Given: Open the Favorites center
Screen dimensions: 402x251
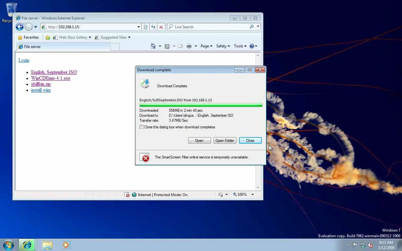Looking at the screenshot, I should [28, 37].
